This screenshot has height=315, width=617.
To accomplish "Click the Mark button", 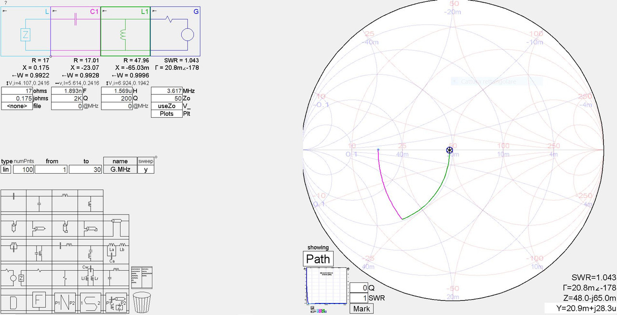I will [x=362, y=309].
